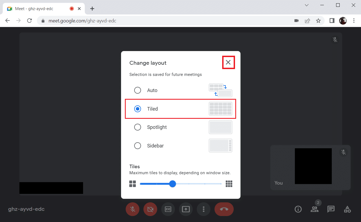Viewport: 361px width, 222px height.
Task: Click the fewer tiles grid icon
Action: 133,184
